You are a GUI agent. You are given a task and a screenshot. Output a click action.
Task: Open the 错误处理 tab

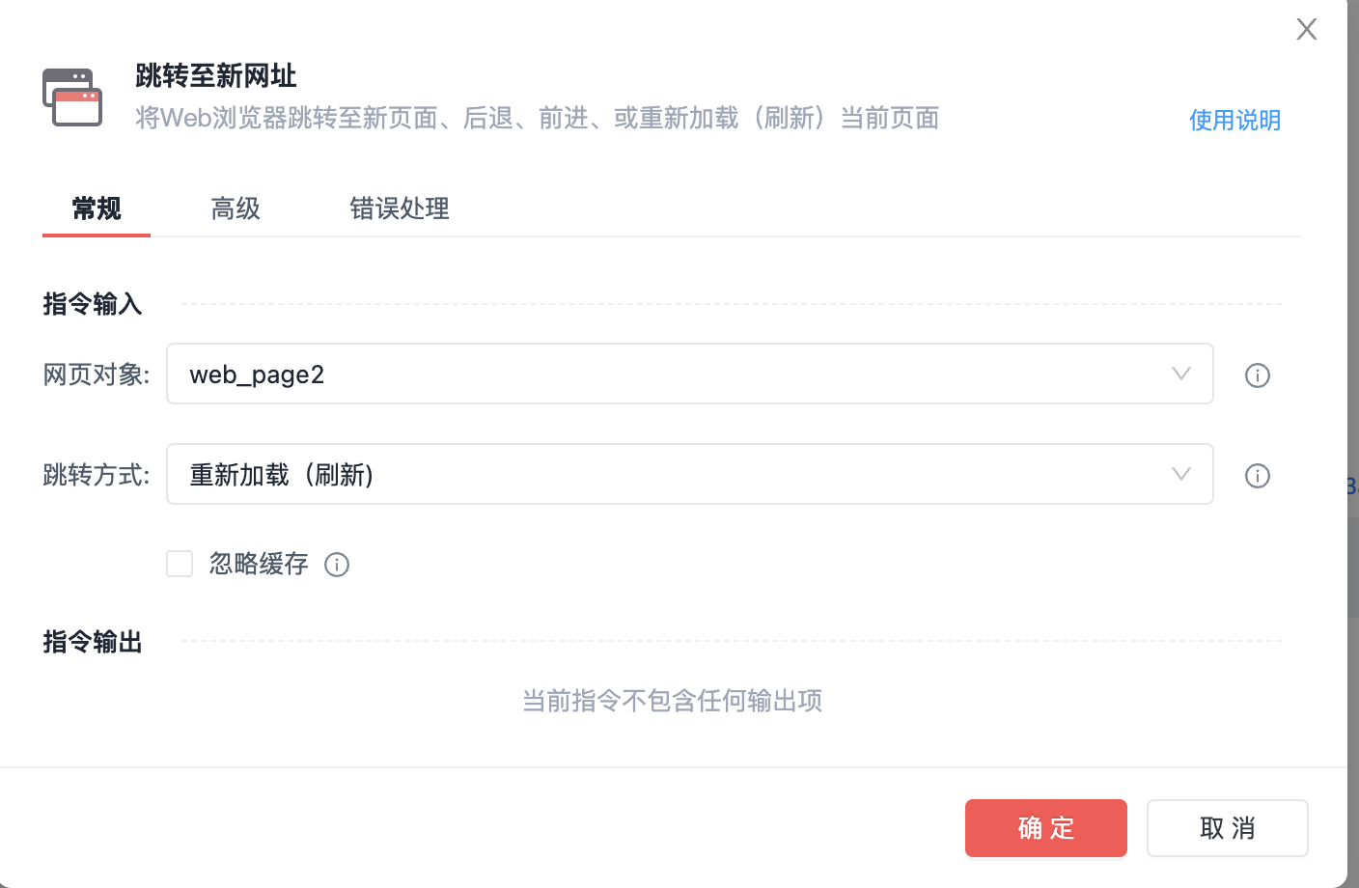[x=400, y=208]
